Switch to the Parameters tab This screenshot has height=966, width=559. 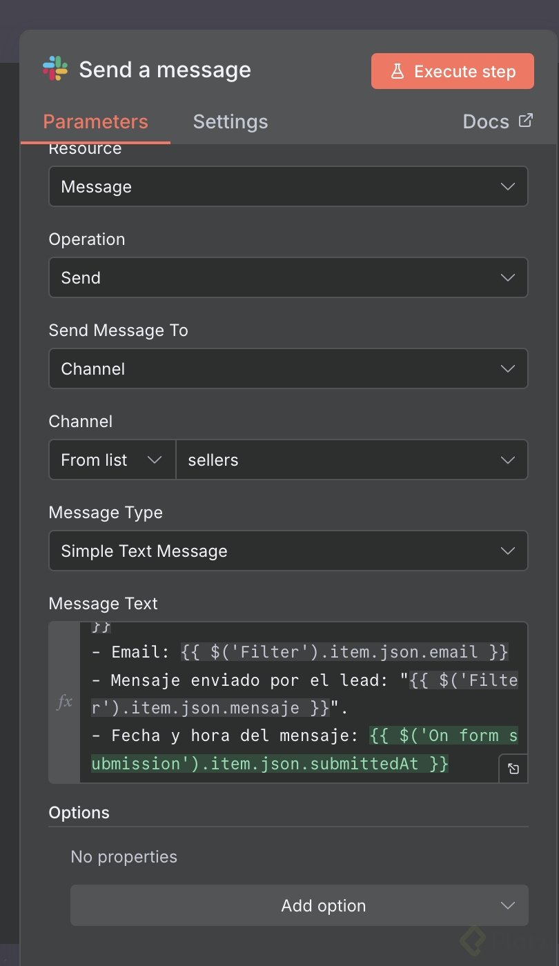click(95, 122)
